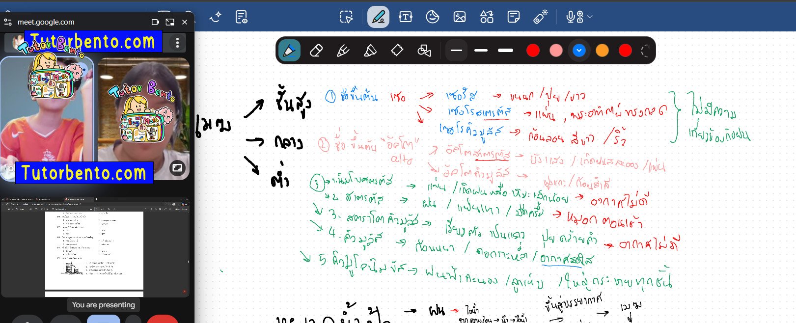The image size is (796, 323).
Task: Open site settings icon in Meet window
Action: 8,22
